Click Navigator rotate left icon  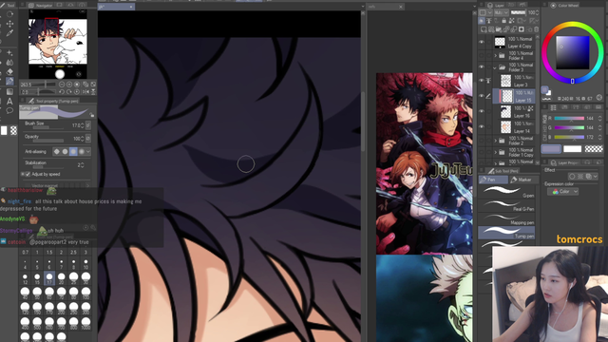tap(62, 92)
